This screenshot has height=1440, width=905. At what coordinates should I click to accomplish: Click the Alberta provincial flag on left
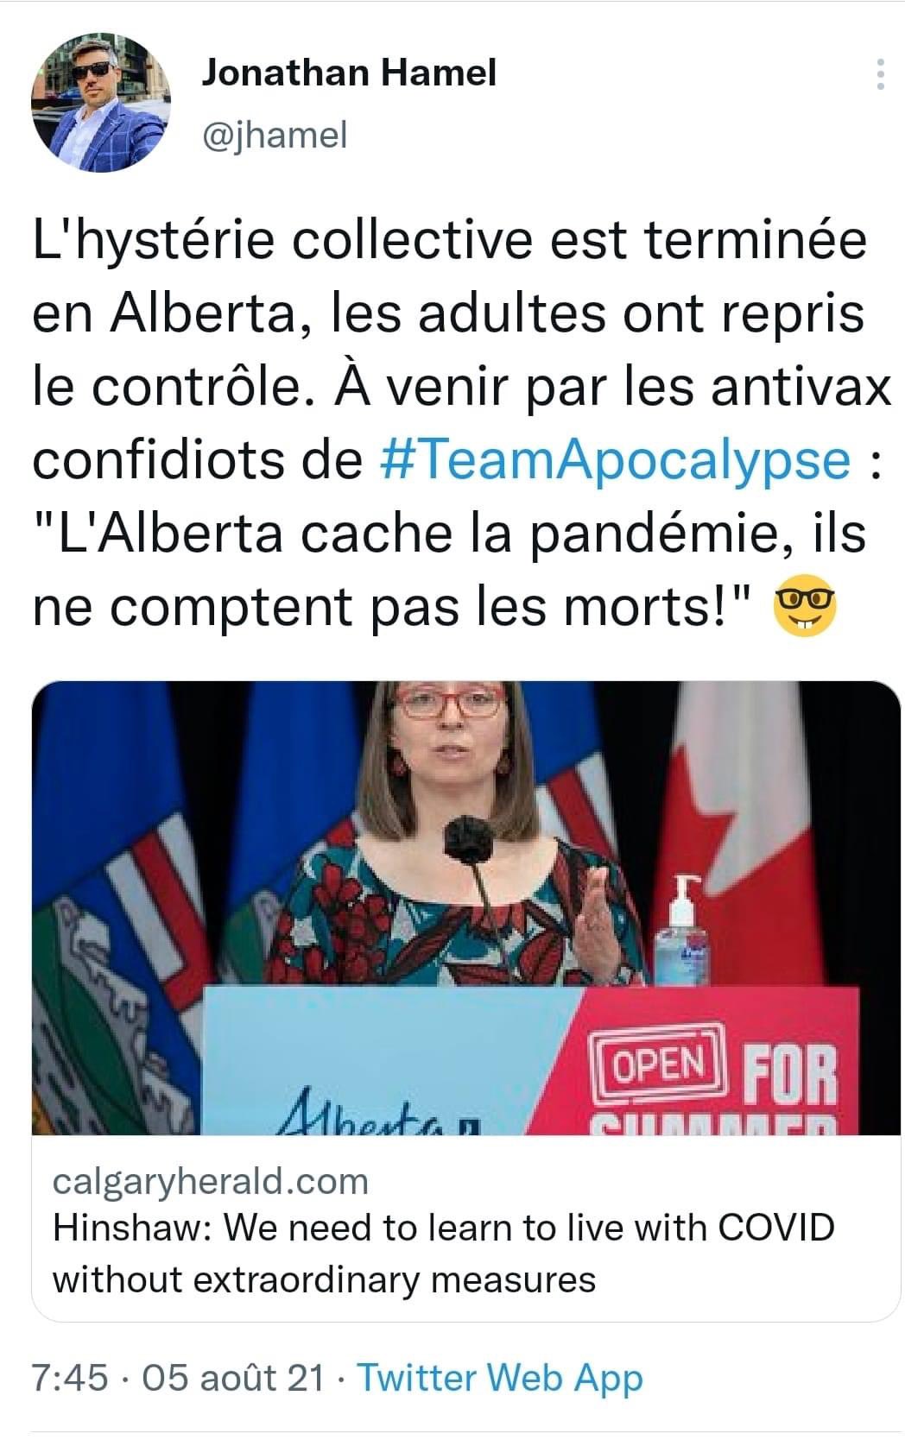[x=111, y=906]
